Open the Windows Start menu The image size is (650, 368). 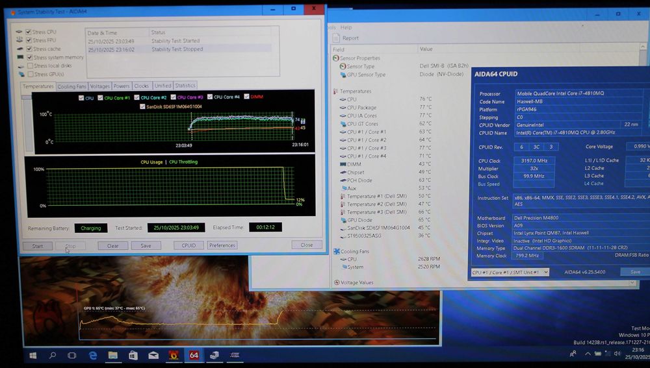pyautogui.click(x=33, y=356)
